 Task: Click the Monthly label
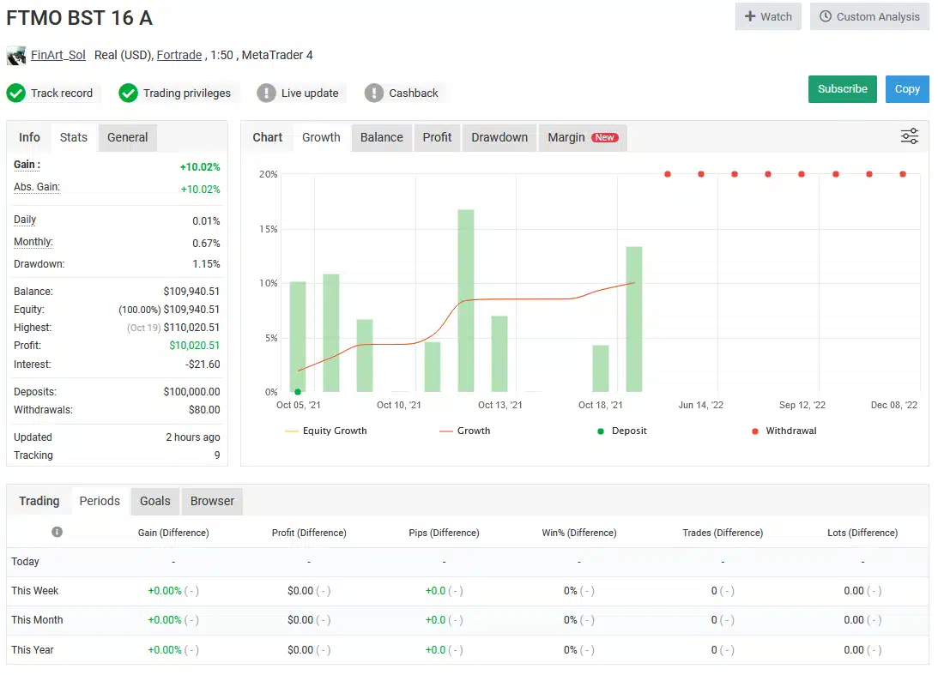[33, 242]
